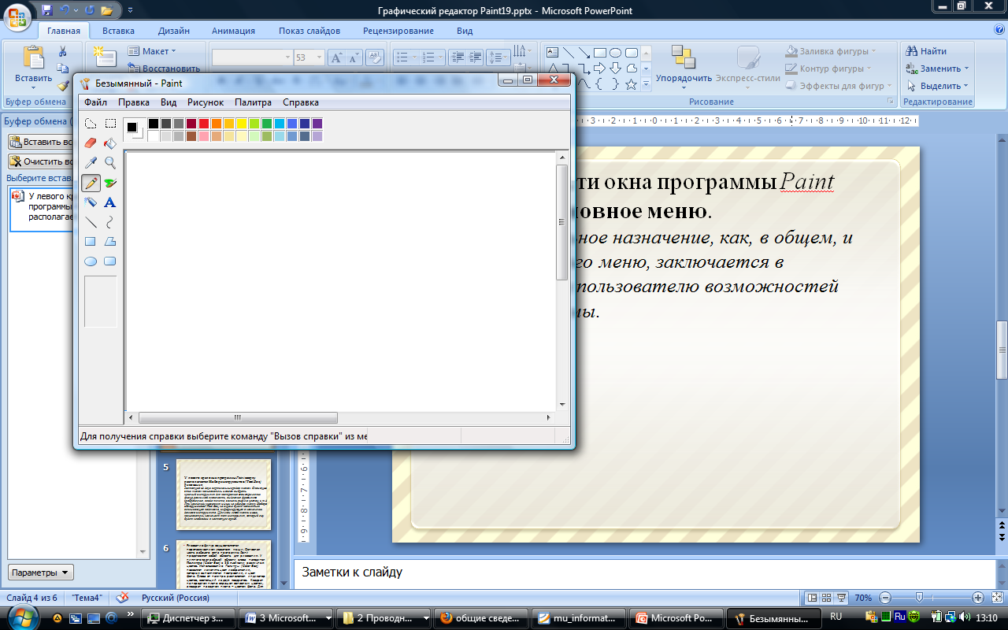The width and height of the screenshot is (1008, 630).
Task: Click the RU language indicator in taskbar
Action: point(836,617)
